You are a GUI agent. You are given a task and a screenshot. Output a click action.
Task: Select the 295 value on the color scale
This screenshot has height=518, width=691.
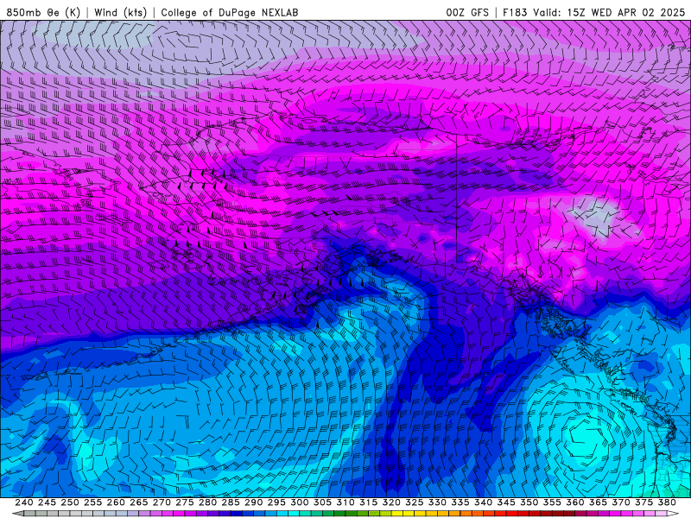coord(276,502)
